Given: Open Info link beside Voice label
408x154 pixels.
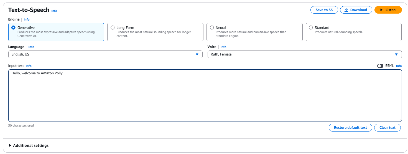Looking at the screenshot, I should pyautogui.click(x=223, y=47).
